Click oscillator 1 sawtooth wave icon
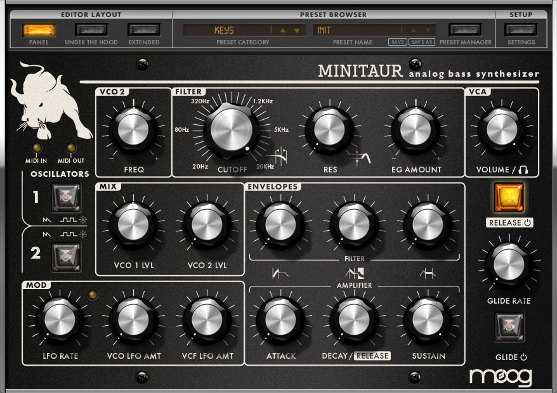557x393 pixels. coord(47,220)
